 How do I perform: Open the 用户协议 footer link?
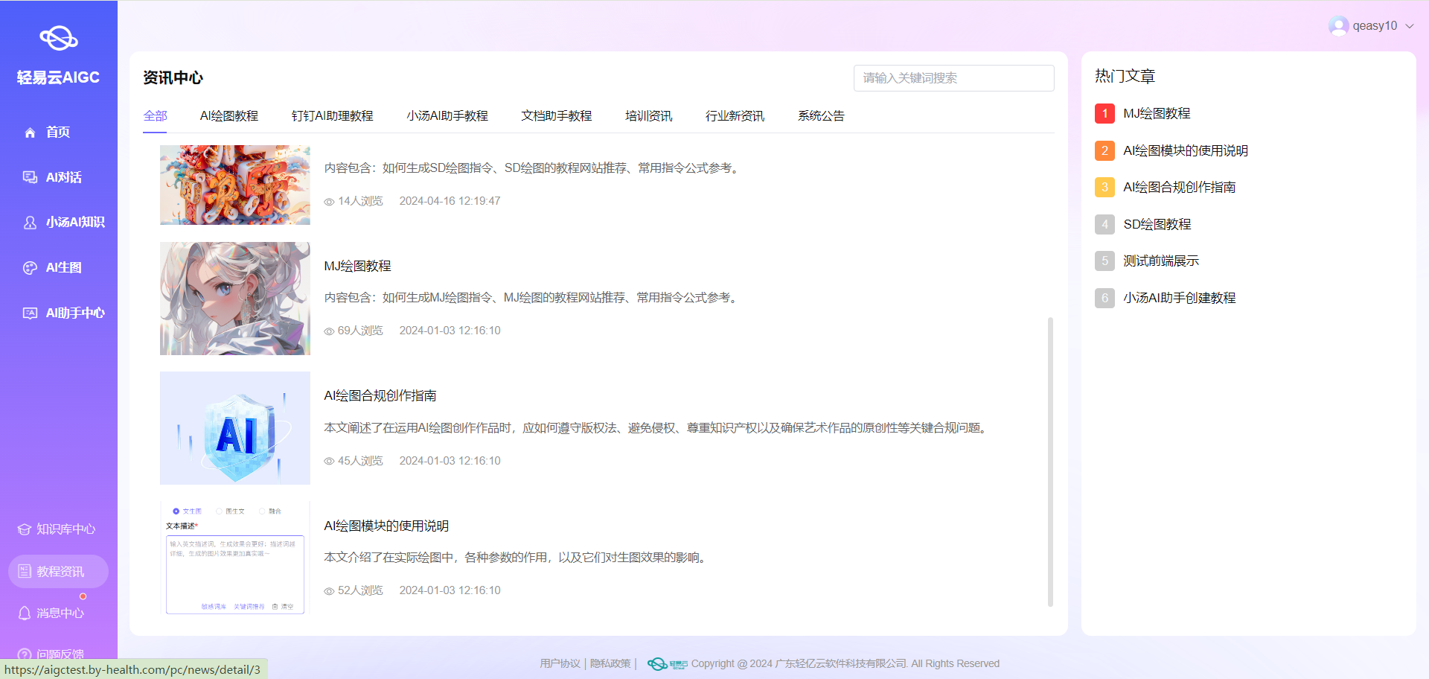[560, 663]
